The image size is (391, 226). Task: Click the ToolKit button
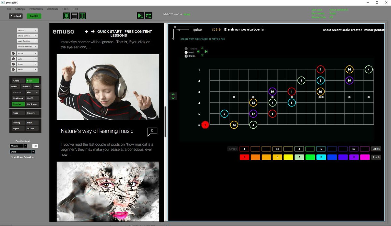34,16
